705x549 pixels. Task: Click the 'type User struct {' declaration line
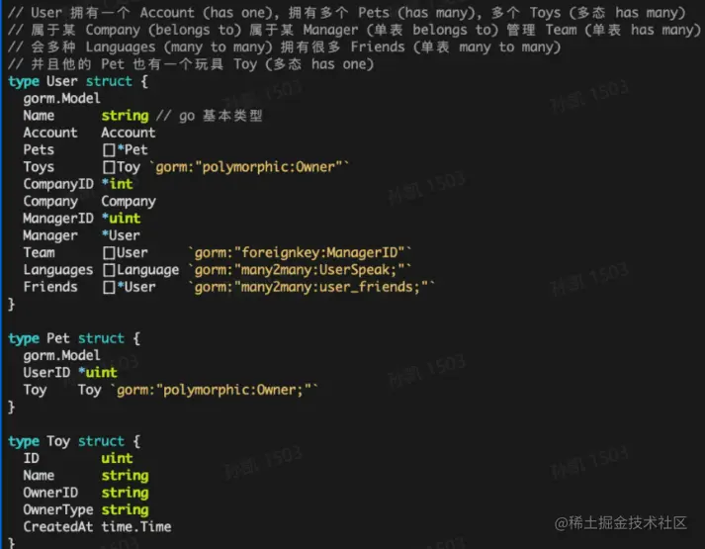78,81
